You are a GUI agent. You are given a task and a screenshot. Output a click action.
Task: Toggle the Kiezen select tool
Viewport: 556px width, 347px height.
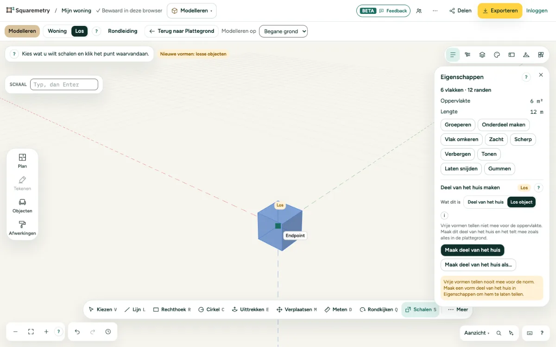[103, 310]
